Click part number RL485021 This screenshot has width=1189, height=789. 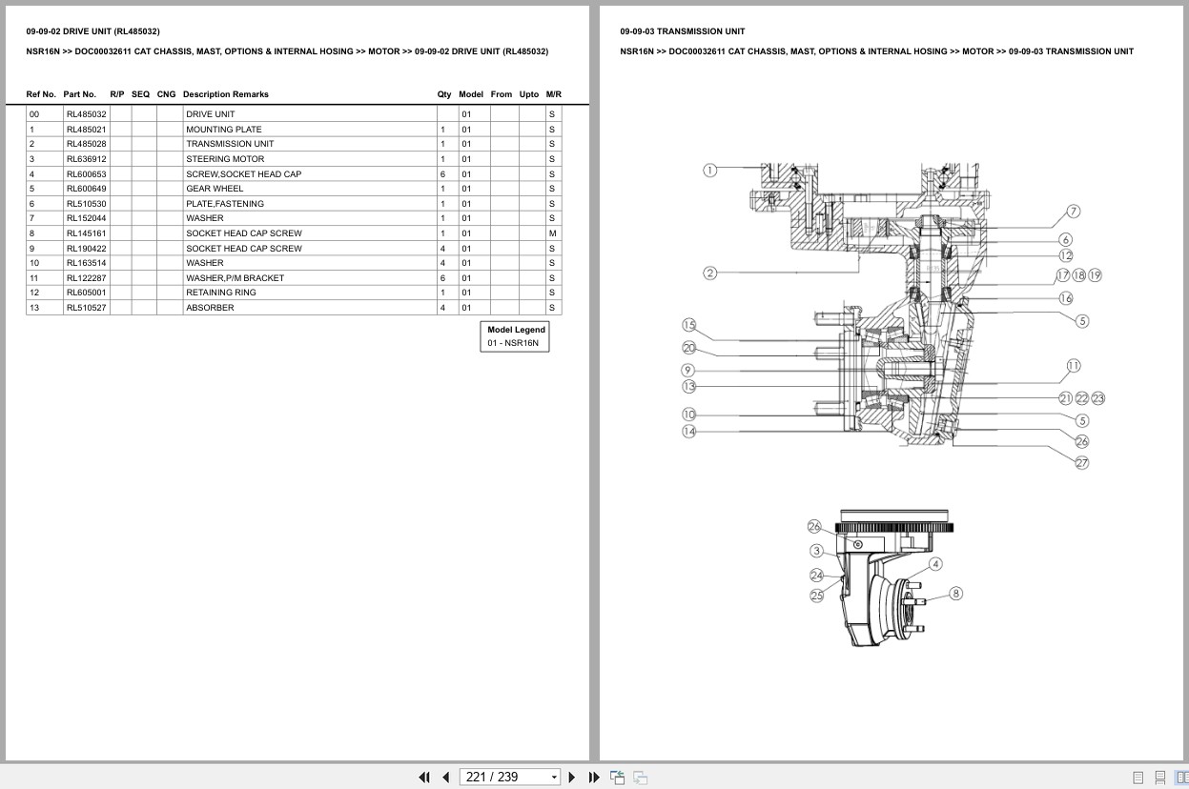coord(86,130)
